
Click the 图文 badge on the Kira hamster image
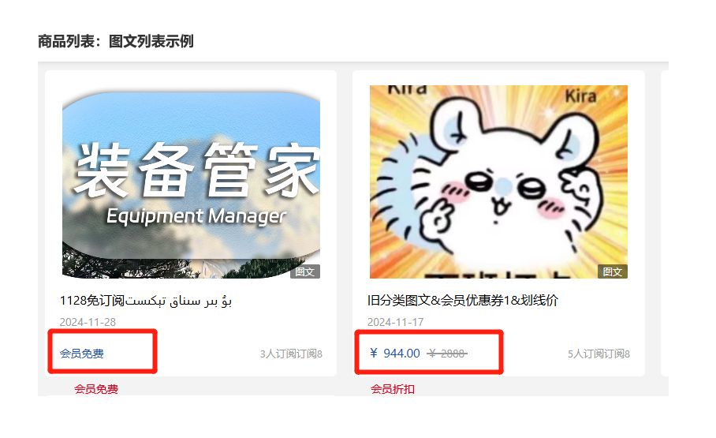click(x=613, y=271)
